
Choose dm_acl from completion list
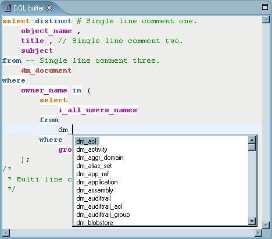click(87, 141)
